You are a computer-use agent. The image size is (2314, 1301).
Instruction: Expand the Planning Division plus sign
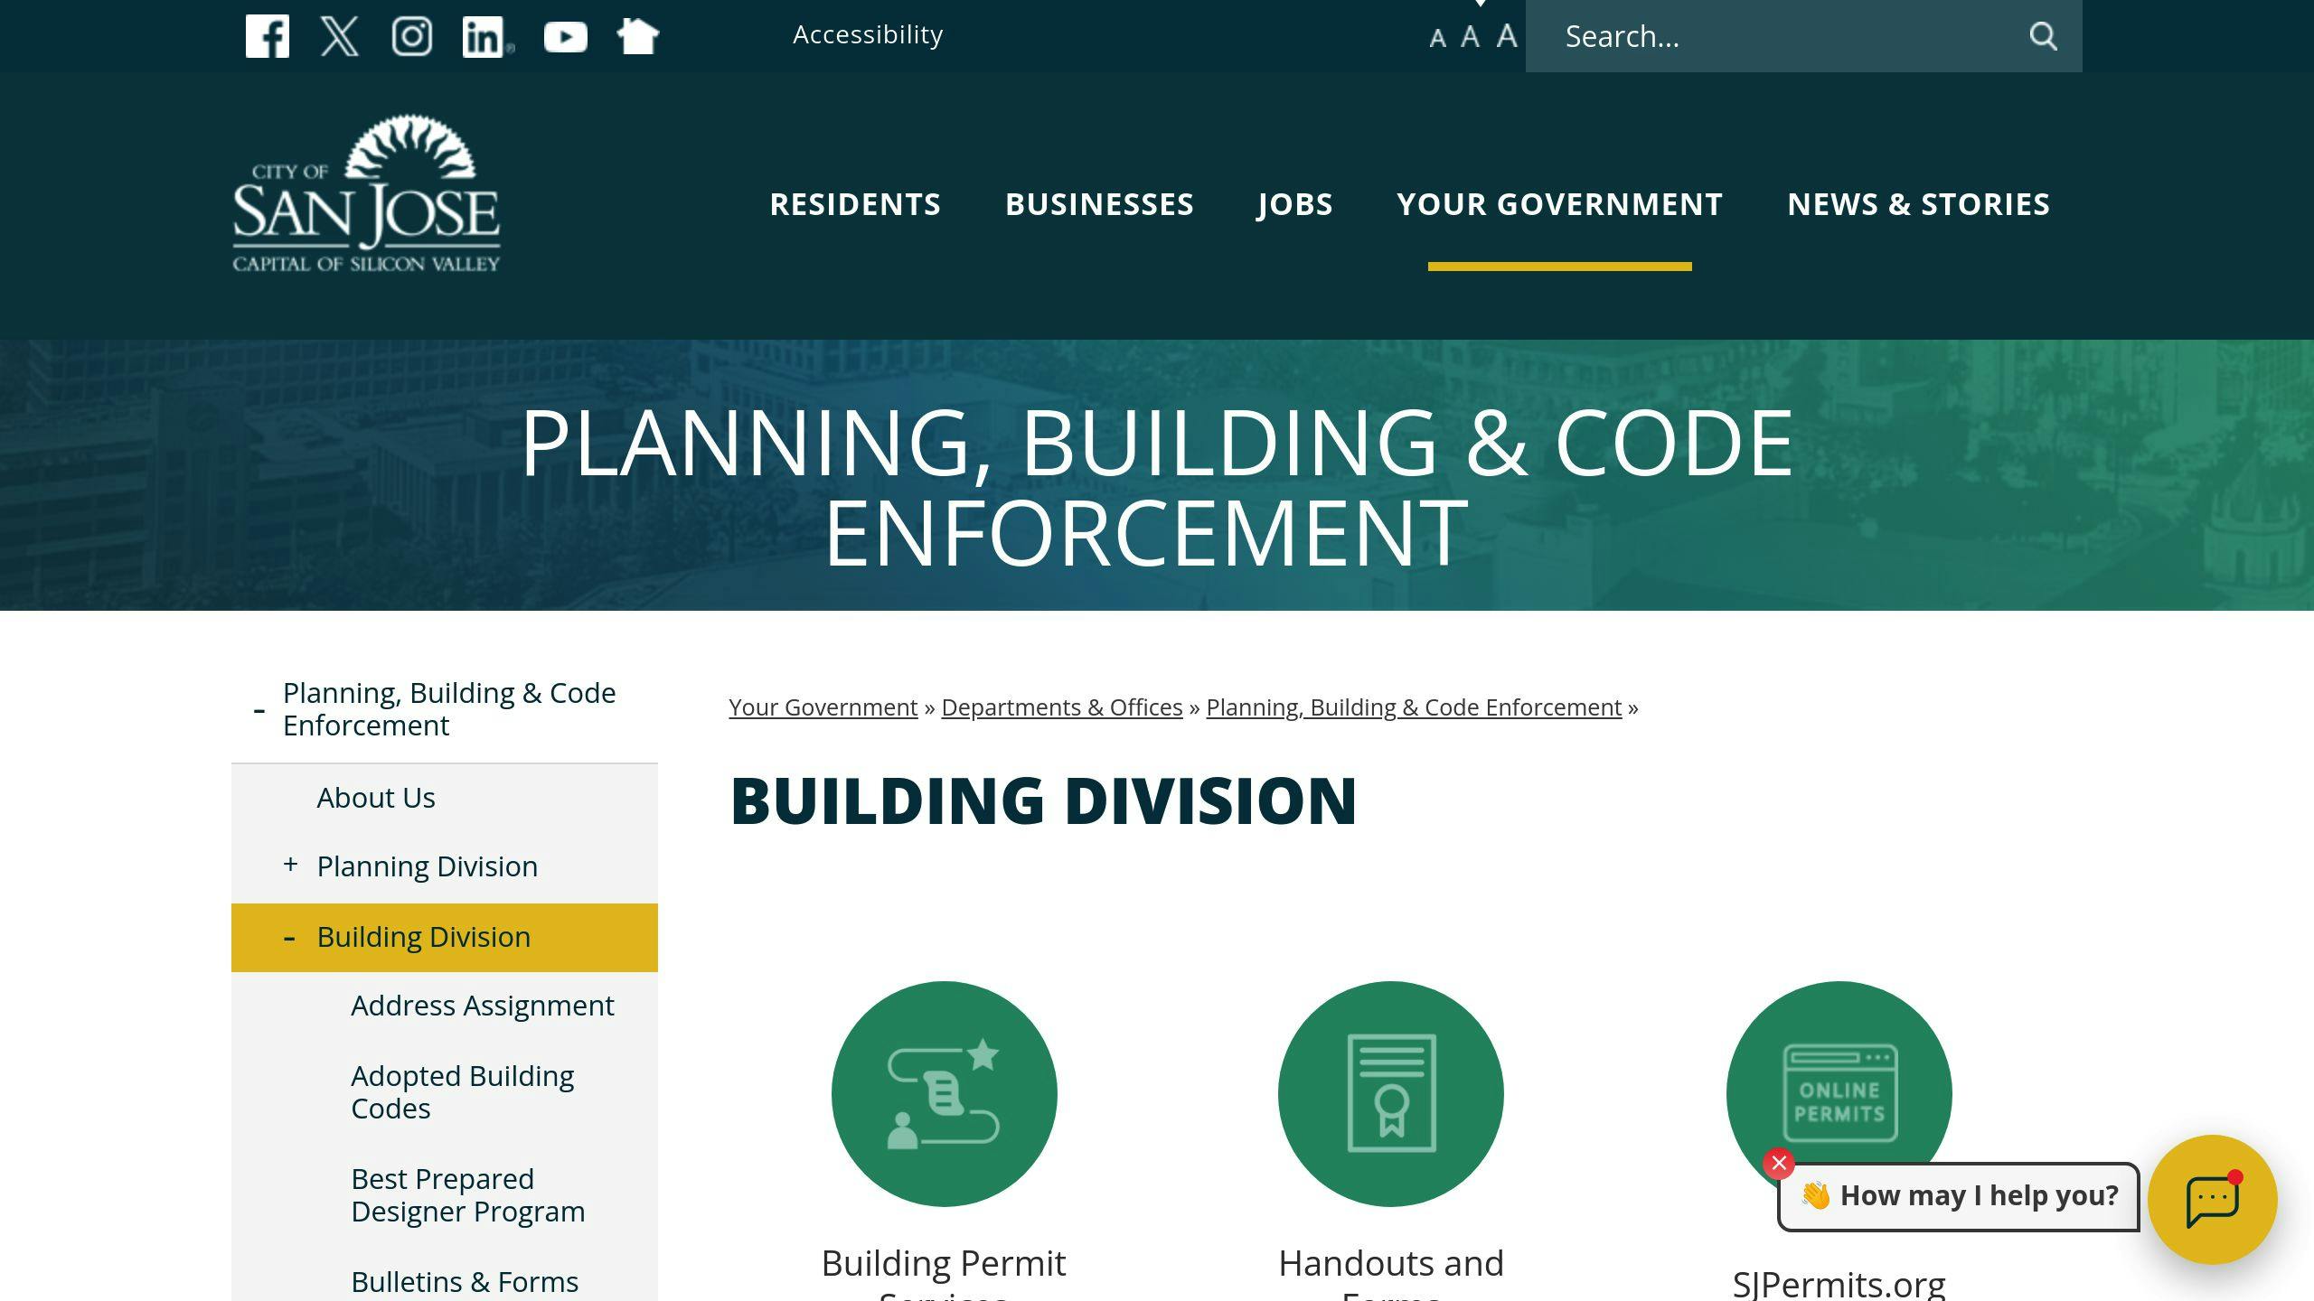[290, 865]
